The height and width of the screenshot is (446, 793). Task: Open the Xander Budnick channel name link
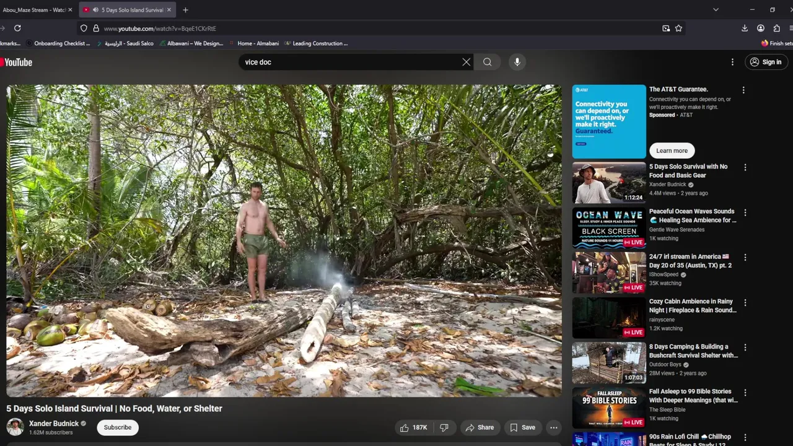[x=54, y=424]
